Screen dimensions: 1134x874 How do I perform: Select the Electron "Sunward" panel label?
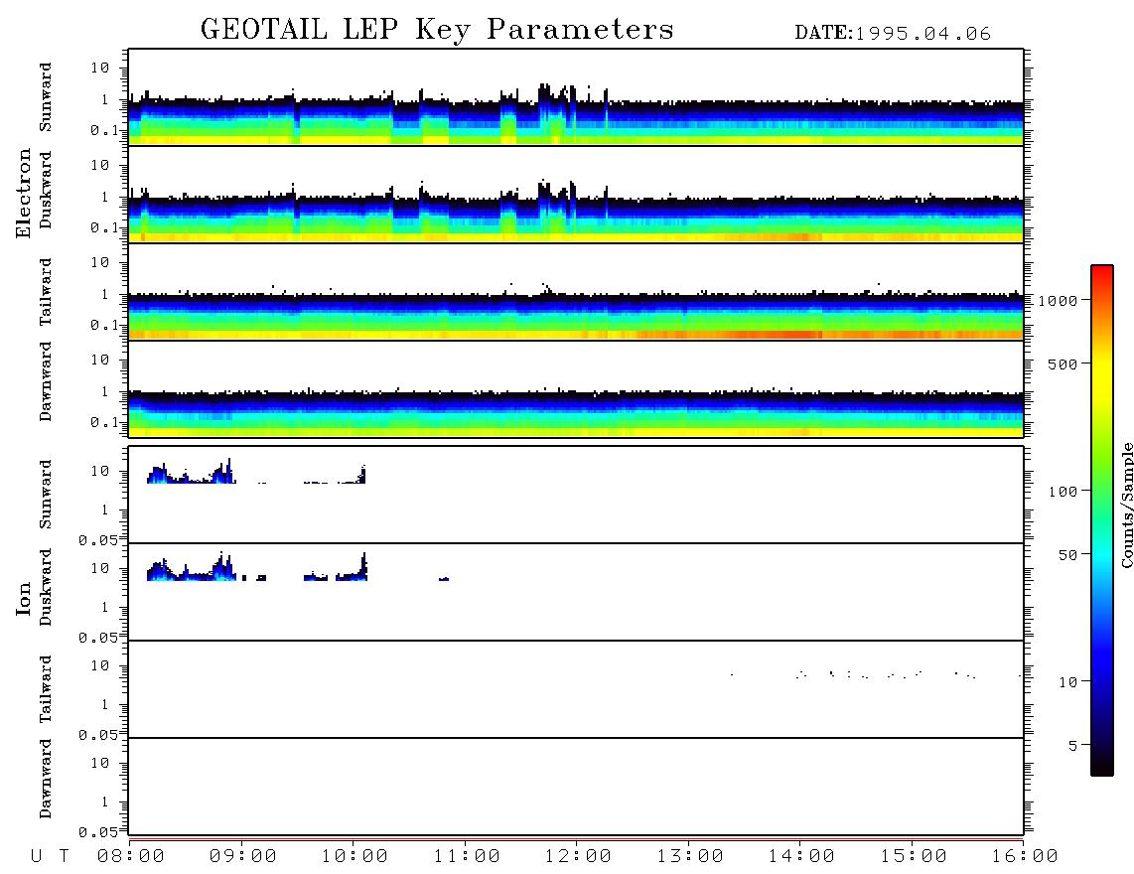click(46, 97)
